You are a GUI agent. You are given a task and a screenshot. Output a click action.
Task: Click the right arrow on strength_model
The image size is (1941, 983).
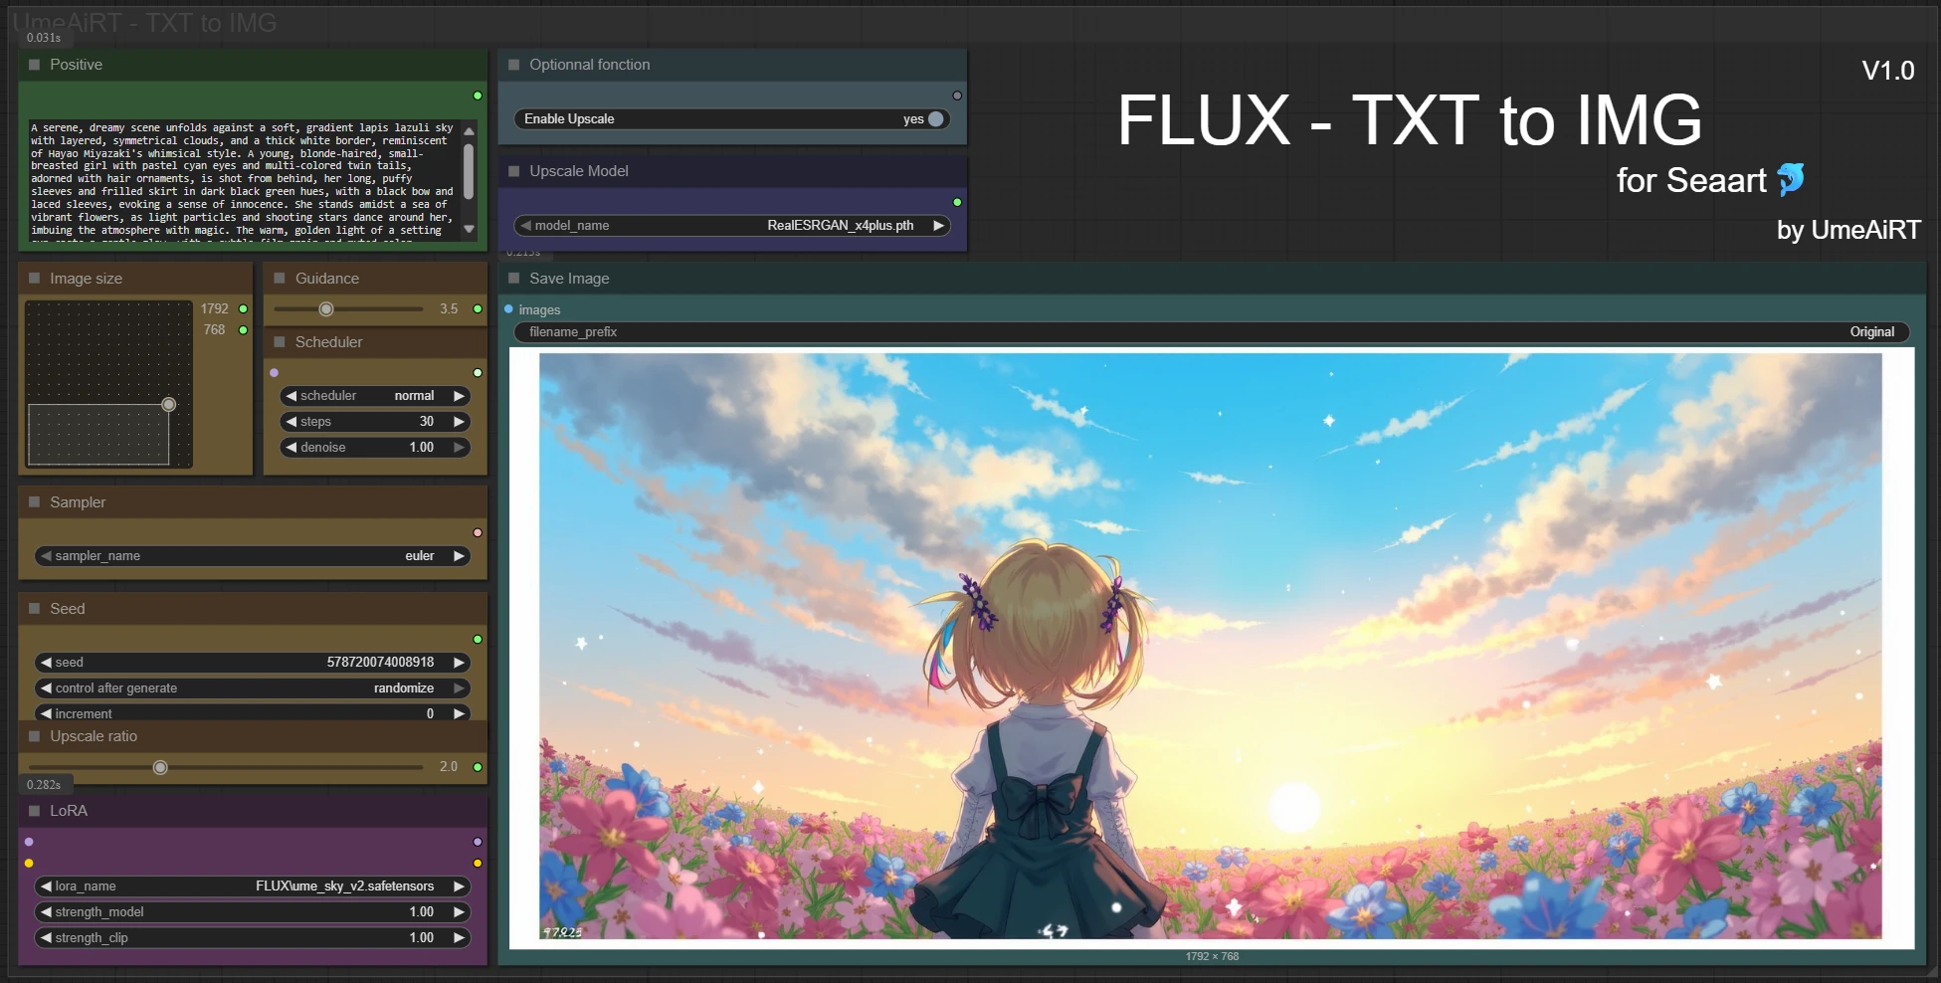click(x=459, y=912)
